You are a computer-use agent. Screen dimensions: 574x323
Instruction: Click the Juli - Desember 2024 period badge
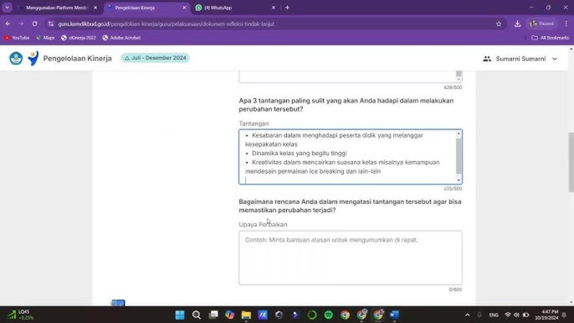155,58
